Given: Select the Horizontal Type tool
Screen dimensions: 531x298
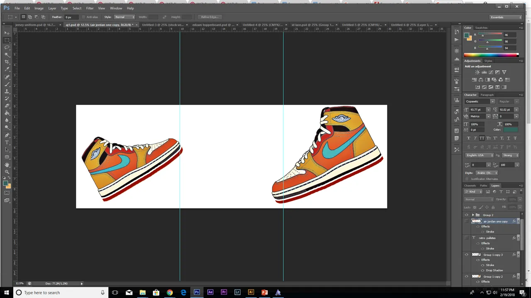Looking at the screenshot, I should [7, 142].
